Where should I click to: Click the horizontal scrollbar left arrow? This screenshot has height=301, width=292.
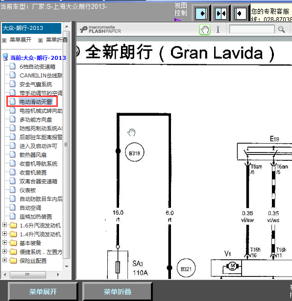point(5,275)
